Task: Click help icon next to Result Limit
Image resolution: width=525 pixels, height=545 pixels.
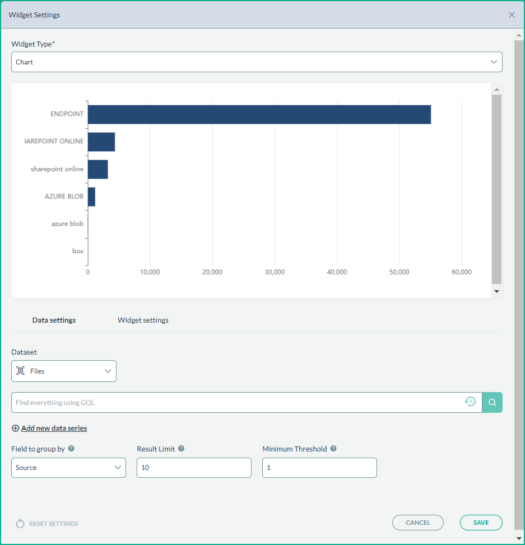Action: 182,449
